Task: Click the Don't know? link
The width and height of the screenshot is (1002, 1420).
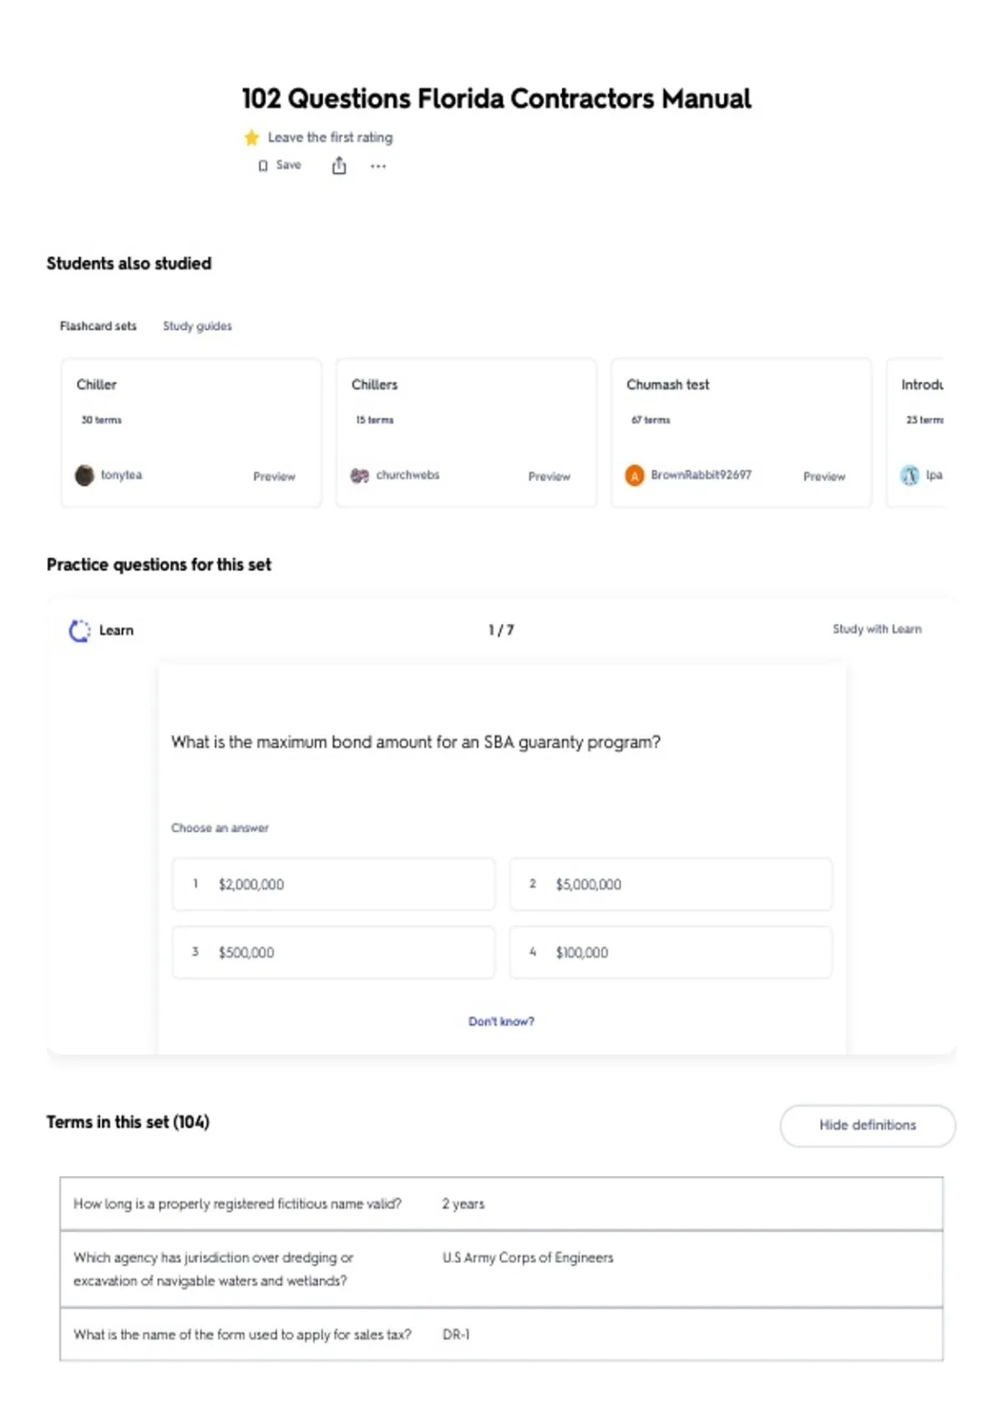Action: pyautogui.click(x=501, y=1021)
